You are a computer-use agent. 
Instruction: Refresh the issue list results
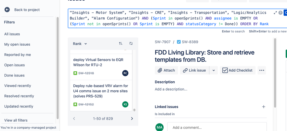[x=131, y=43]
